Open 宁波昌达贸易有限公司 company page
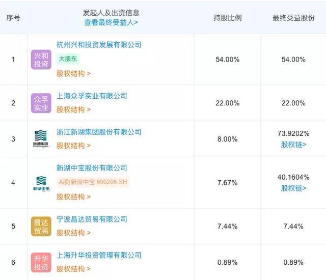 92,219
